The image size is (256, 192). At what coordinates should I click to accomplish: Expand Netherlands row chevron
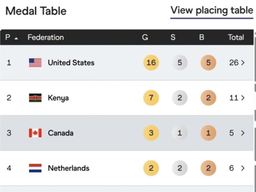pos(243,168)
